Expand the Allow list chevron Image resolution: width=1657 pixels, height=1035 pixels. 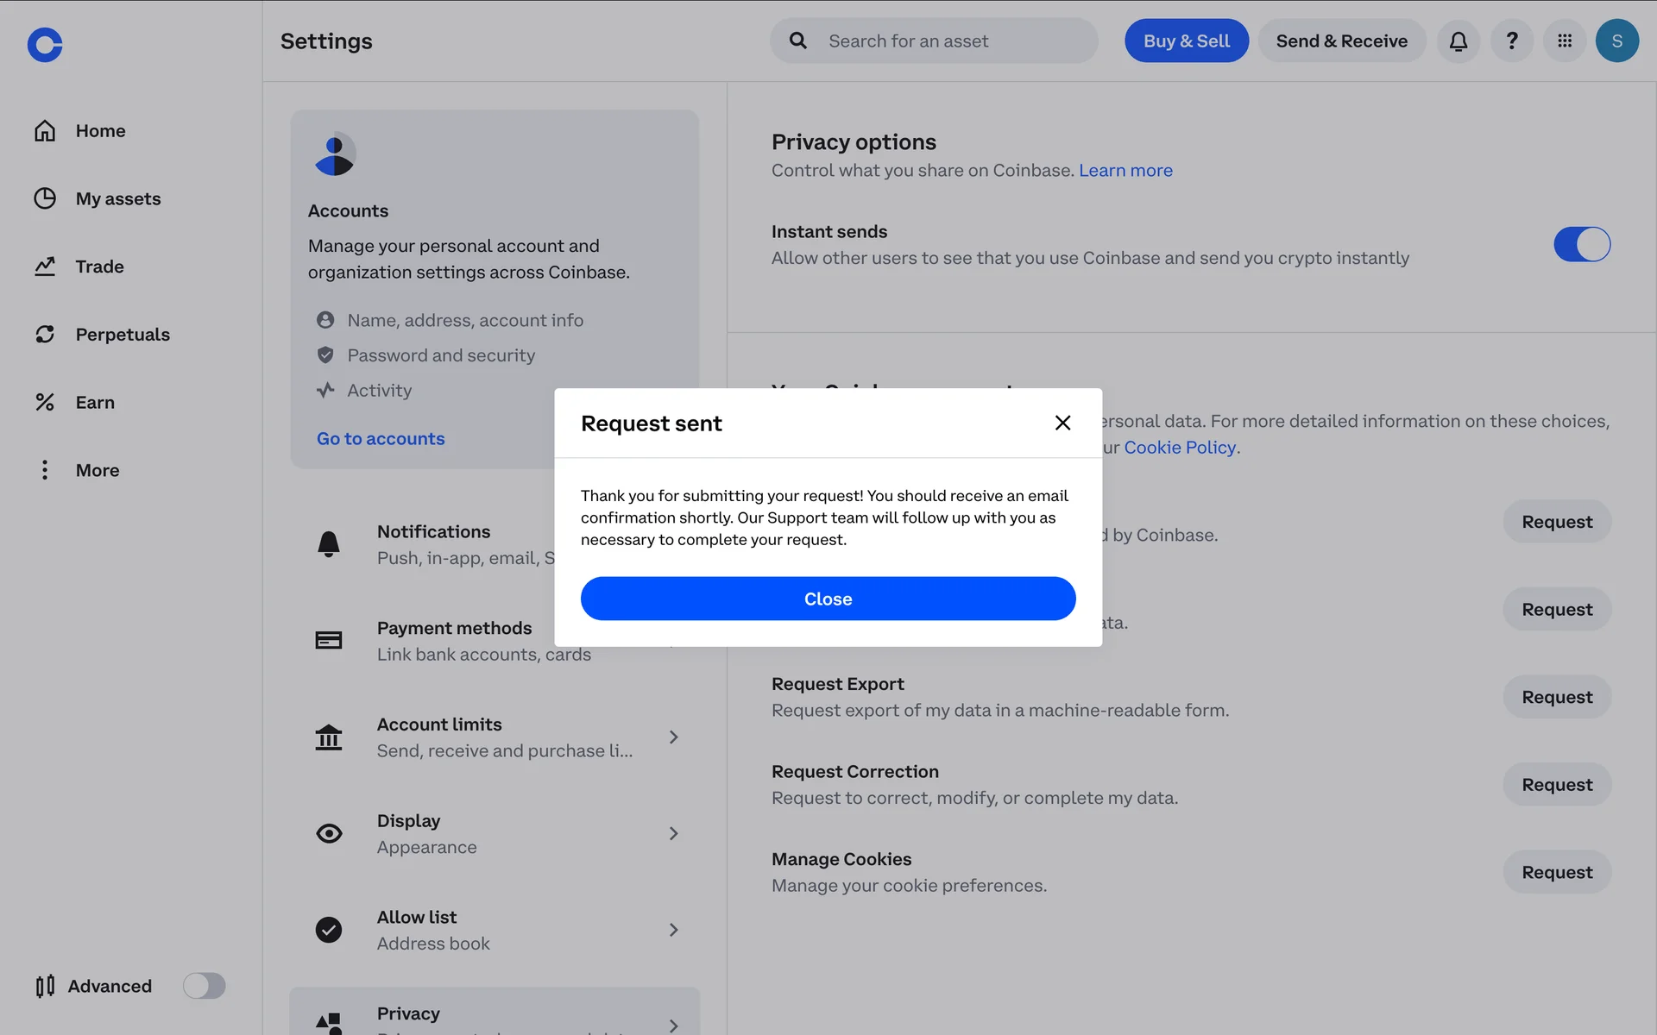point(673,930)
